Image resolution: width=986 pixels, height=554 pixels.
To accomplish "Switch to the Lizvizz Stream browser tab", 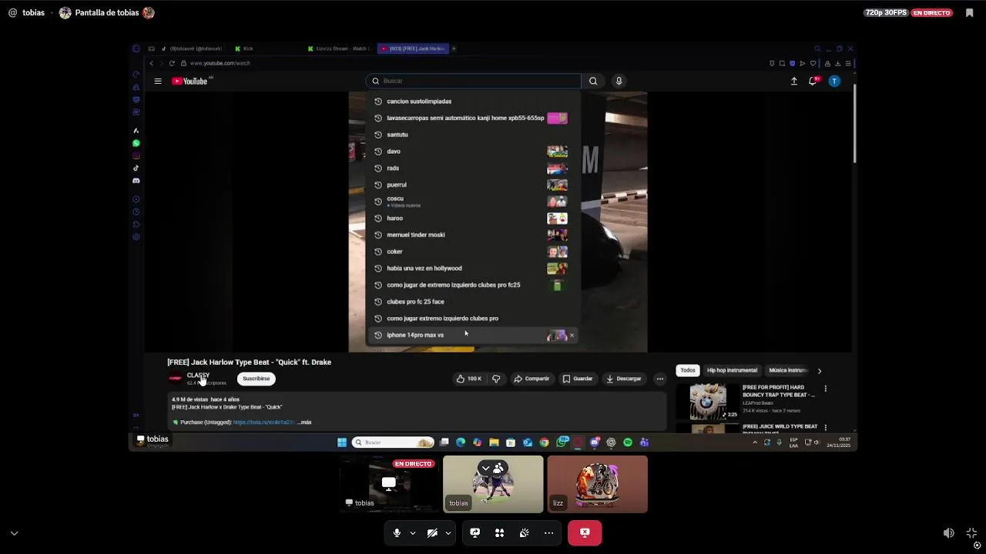I will 339,48.
